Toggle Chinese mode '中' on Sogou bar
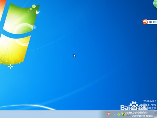Image resolution: width=157 pixels, height=118 pixels. (150, 22)
